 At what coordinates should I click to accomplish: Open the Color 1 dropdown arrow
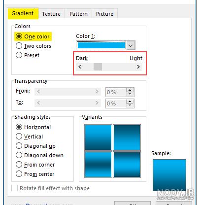click(x=131, y=45)
